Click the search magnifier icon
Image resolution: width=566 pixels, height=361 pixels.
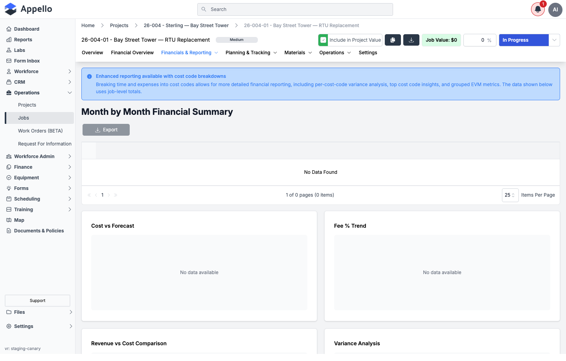204,9
